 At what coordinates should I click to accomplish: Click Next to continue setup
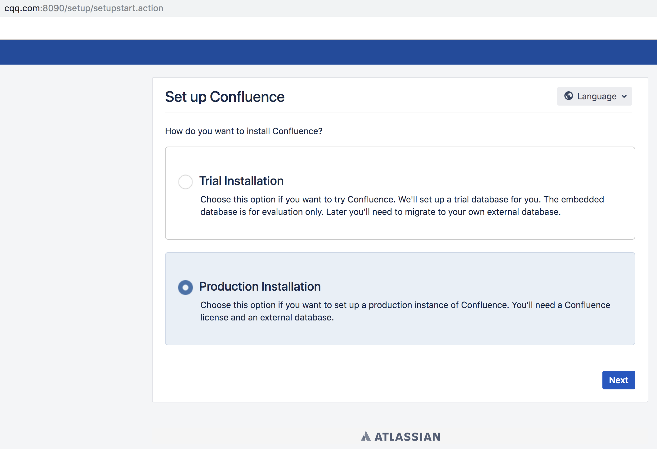coord(618,380)
